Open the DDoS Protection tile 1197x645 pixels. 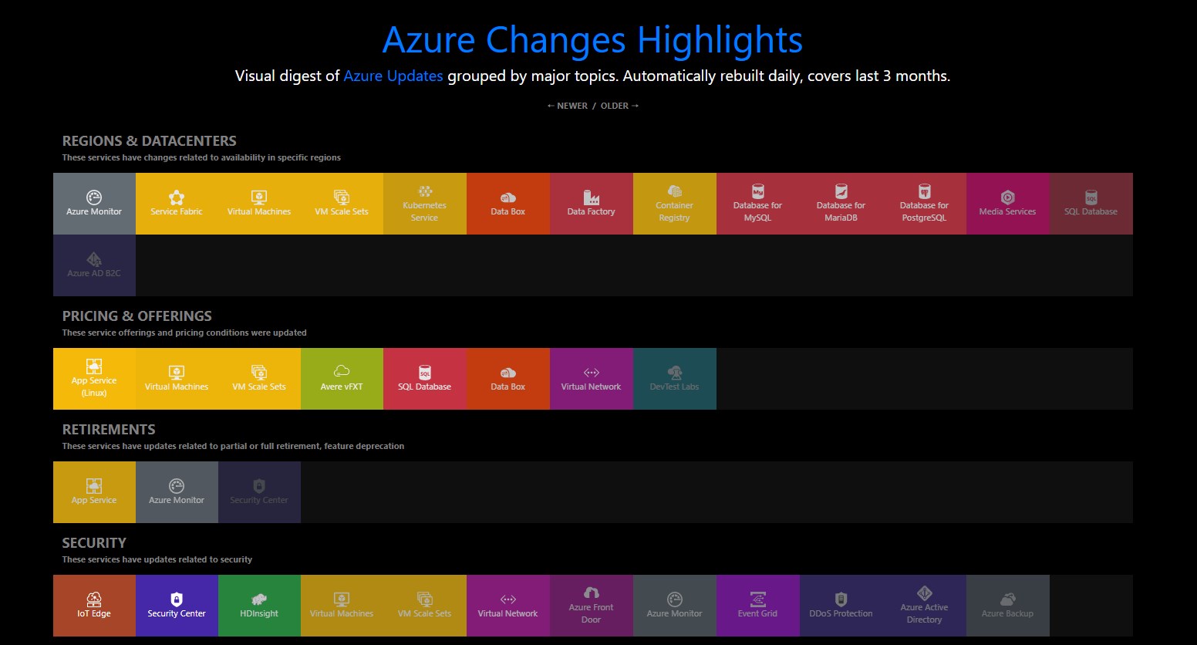[x=841, y=605]
